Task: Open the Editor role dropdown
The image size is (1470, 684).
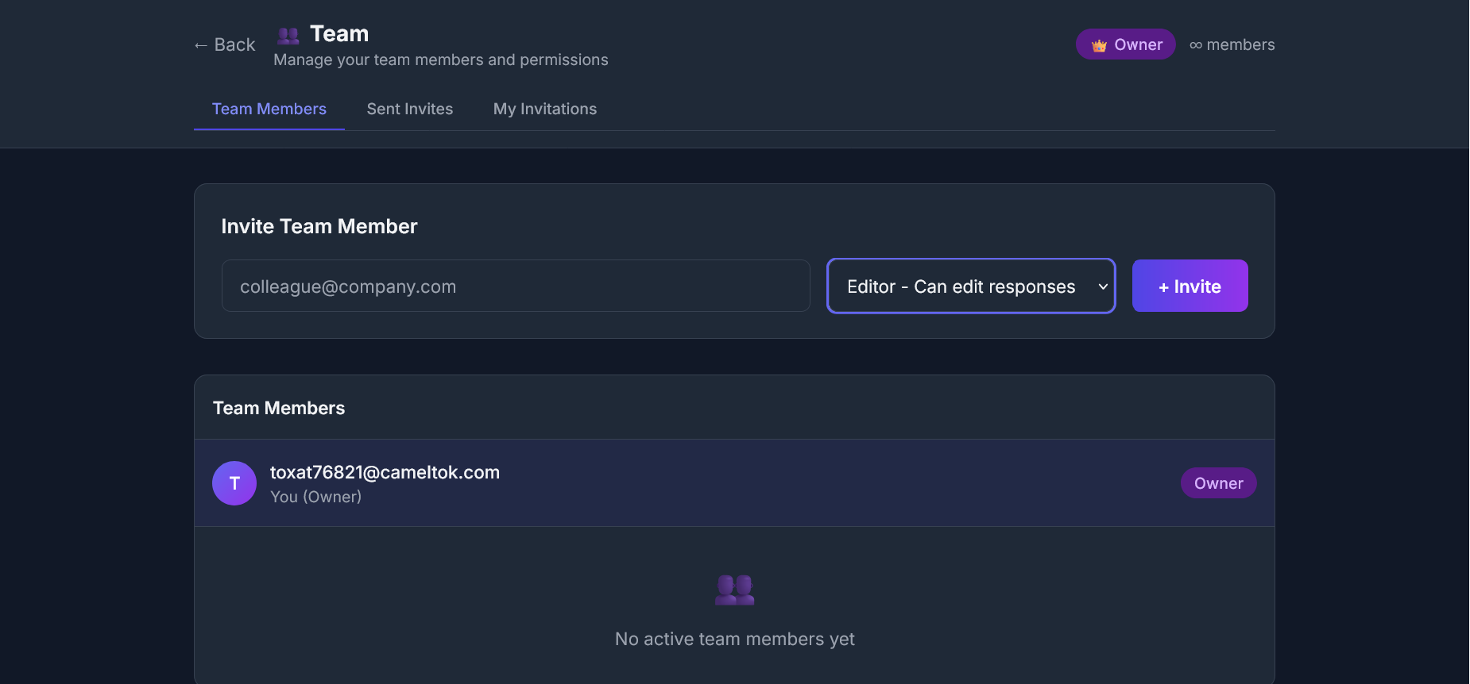Action: 961,286
